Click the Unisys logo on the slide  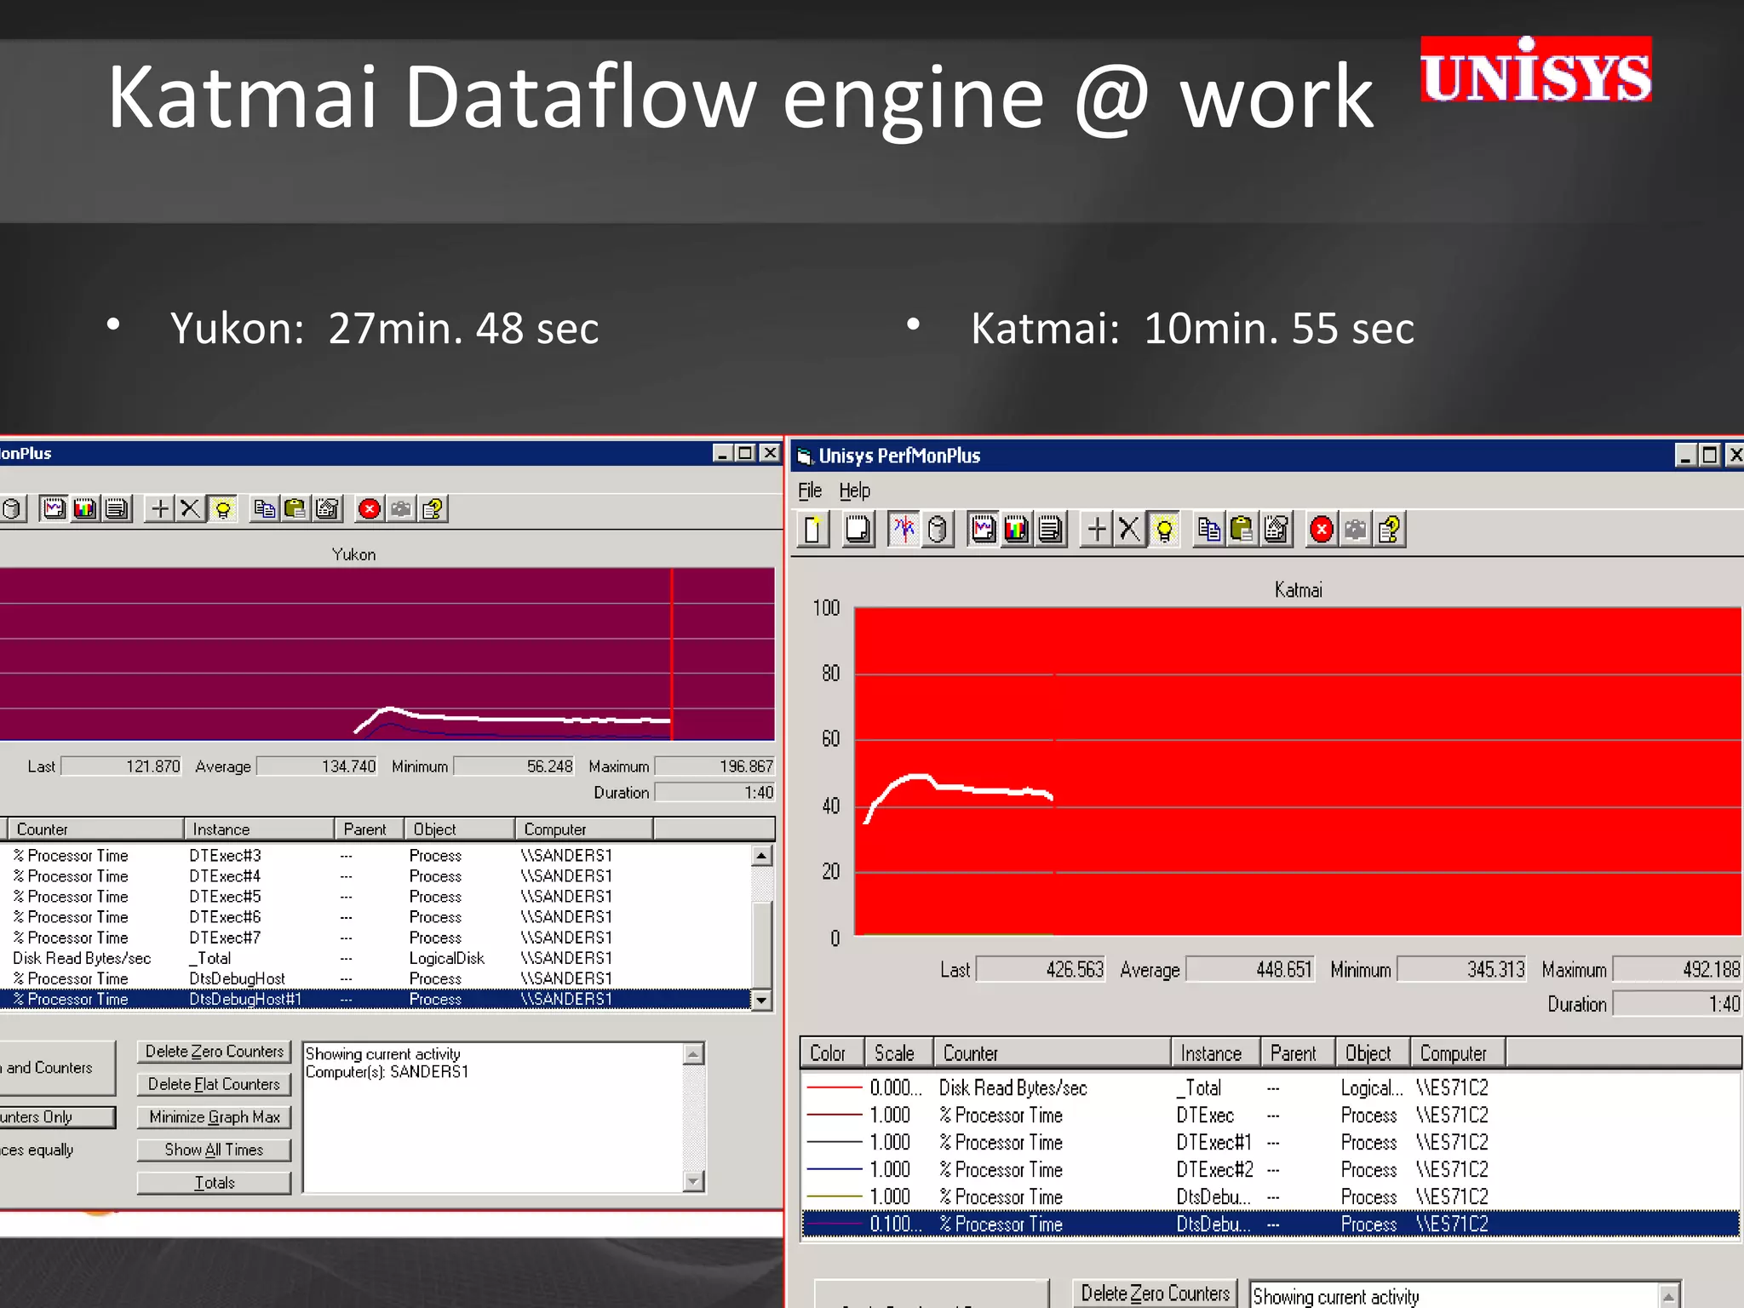[1535, 70]
